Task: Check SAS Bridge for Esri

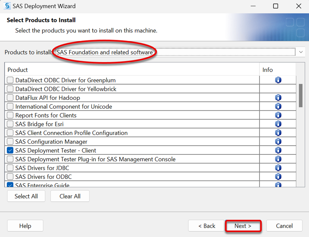Action: point(10,124)
